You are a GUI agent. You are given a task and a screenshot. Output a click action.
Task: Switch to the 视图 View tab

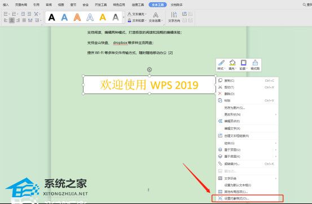tap(61, 5)
